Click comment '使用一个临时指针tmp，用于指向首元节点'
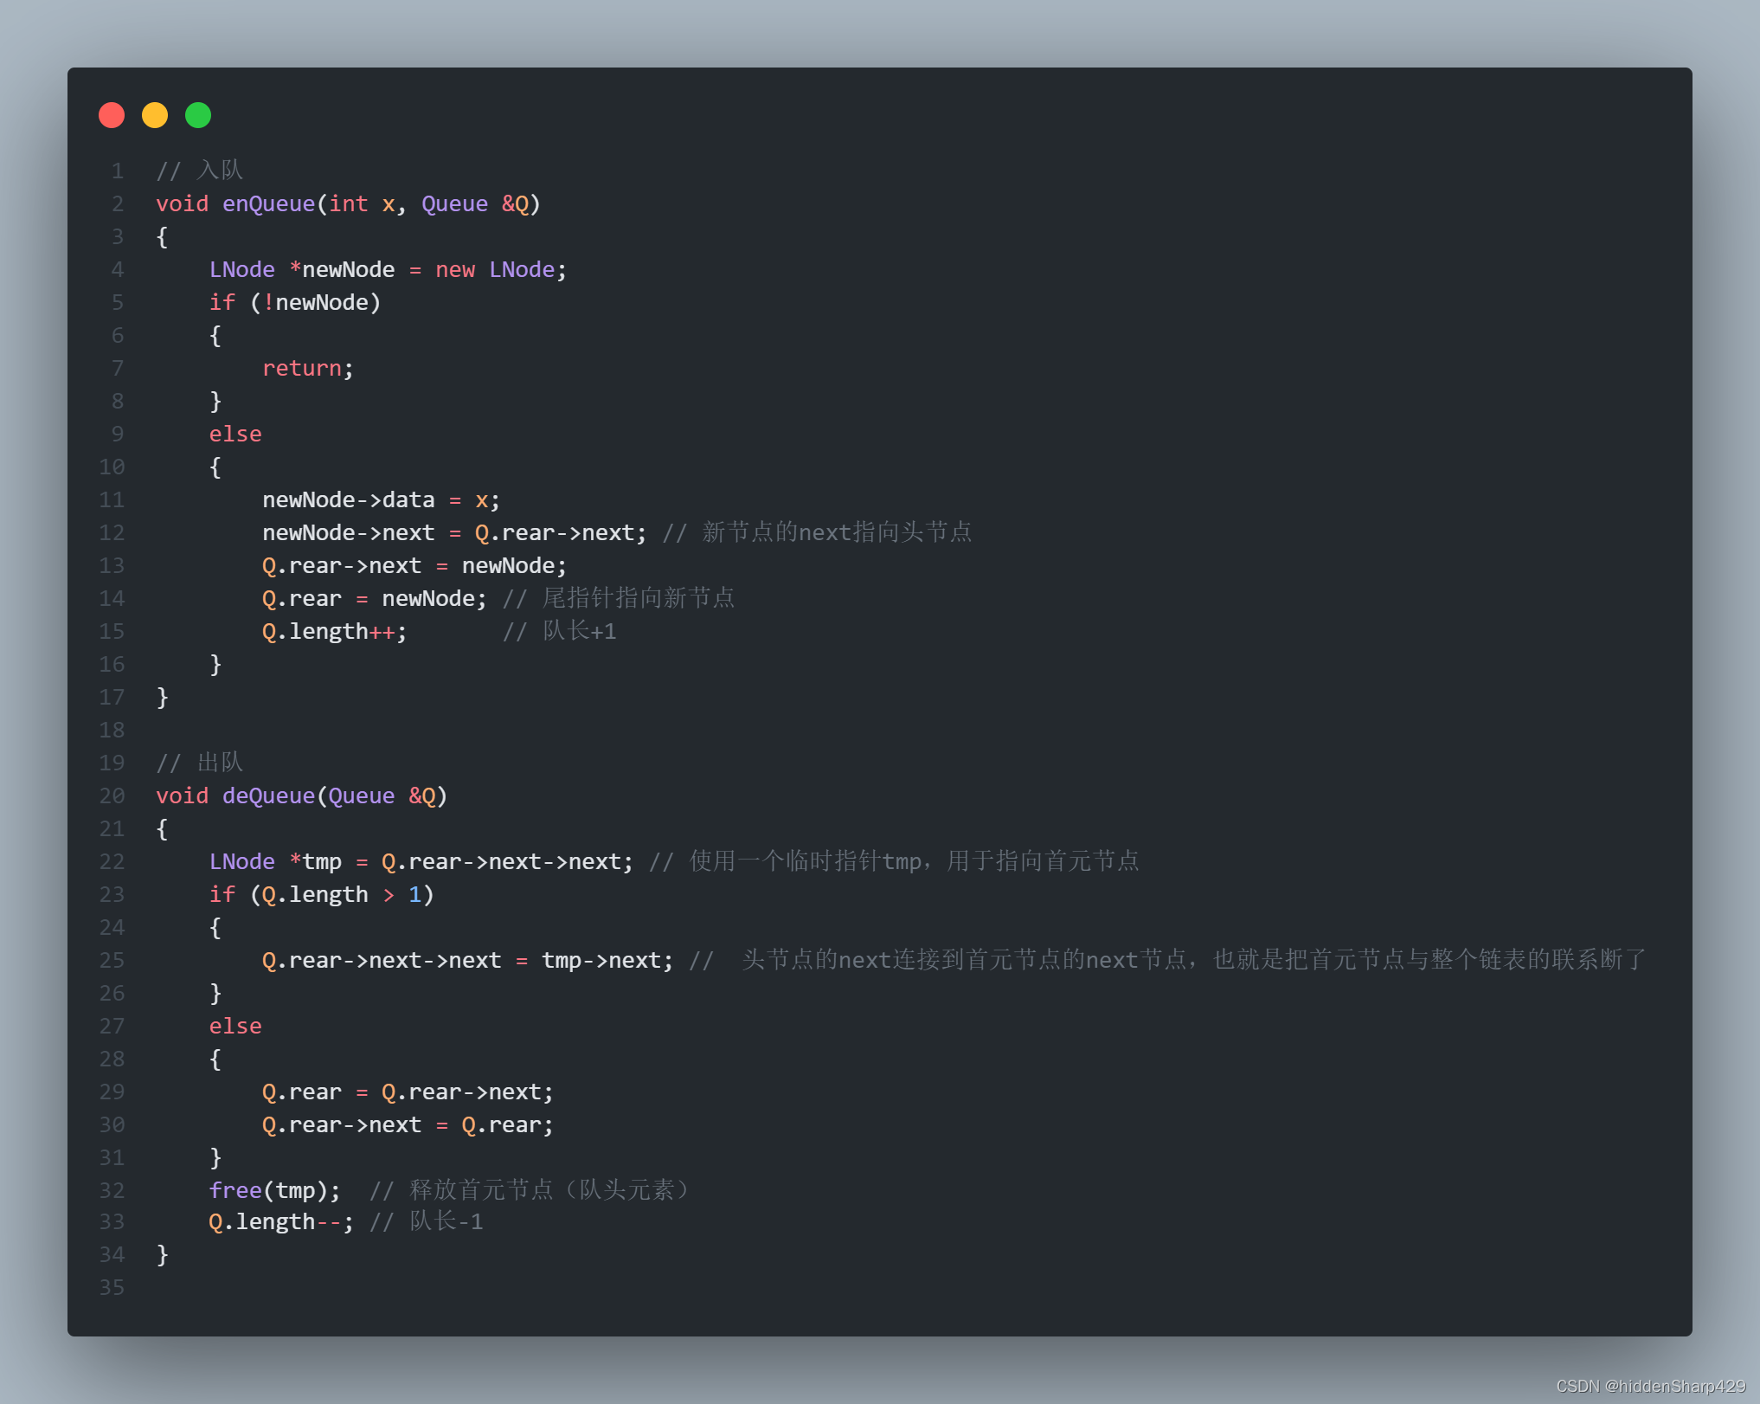 [x=914, y=861]
